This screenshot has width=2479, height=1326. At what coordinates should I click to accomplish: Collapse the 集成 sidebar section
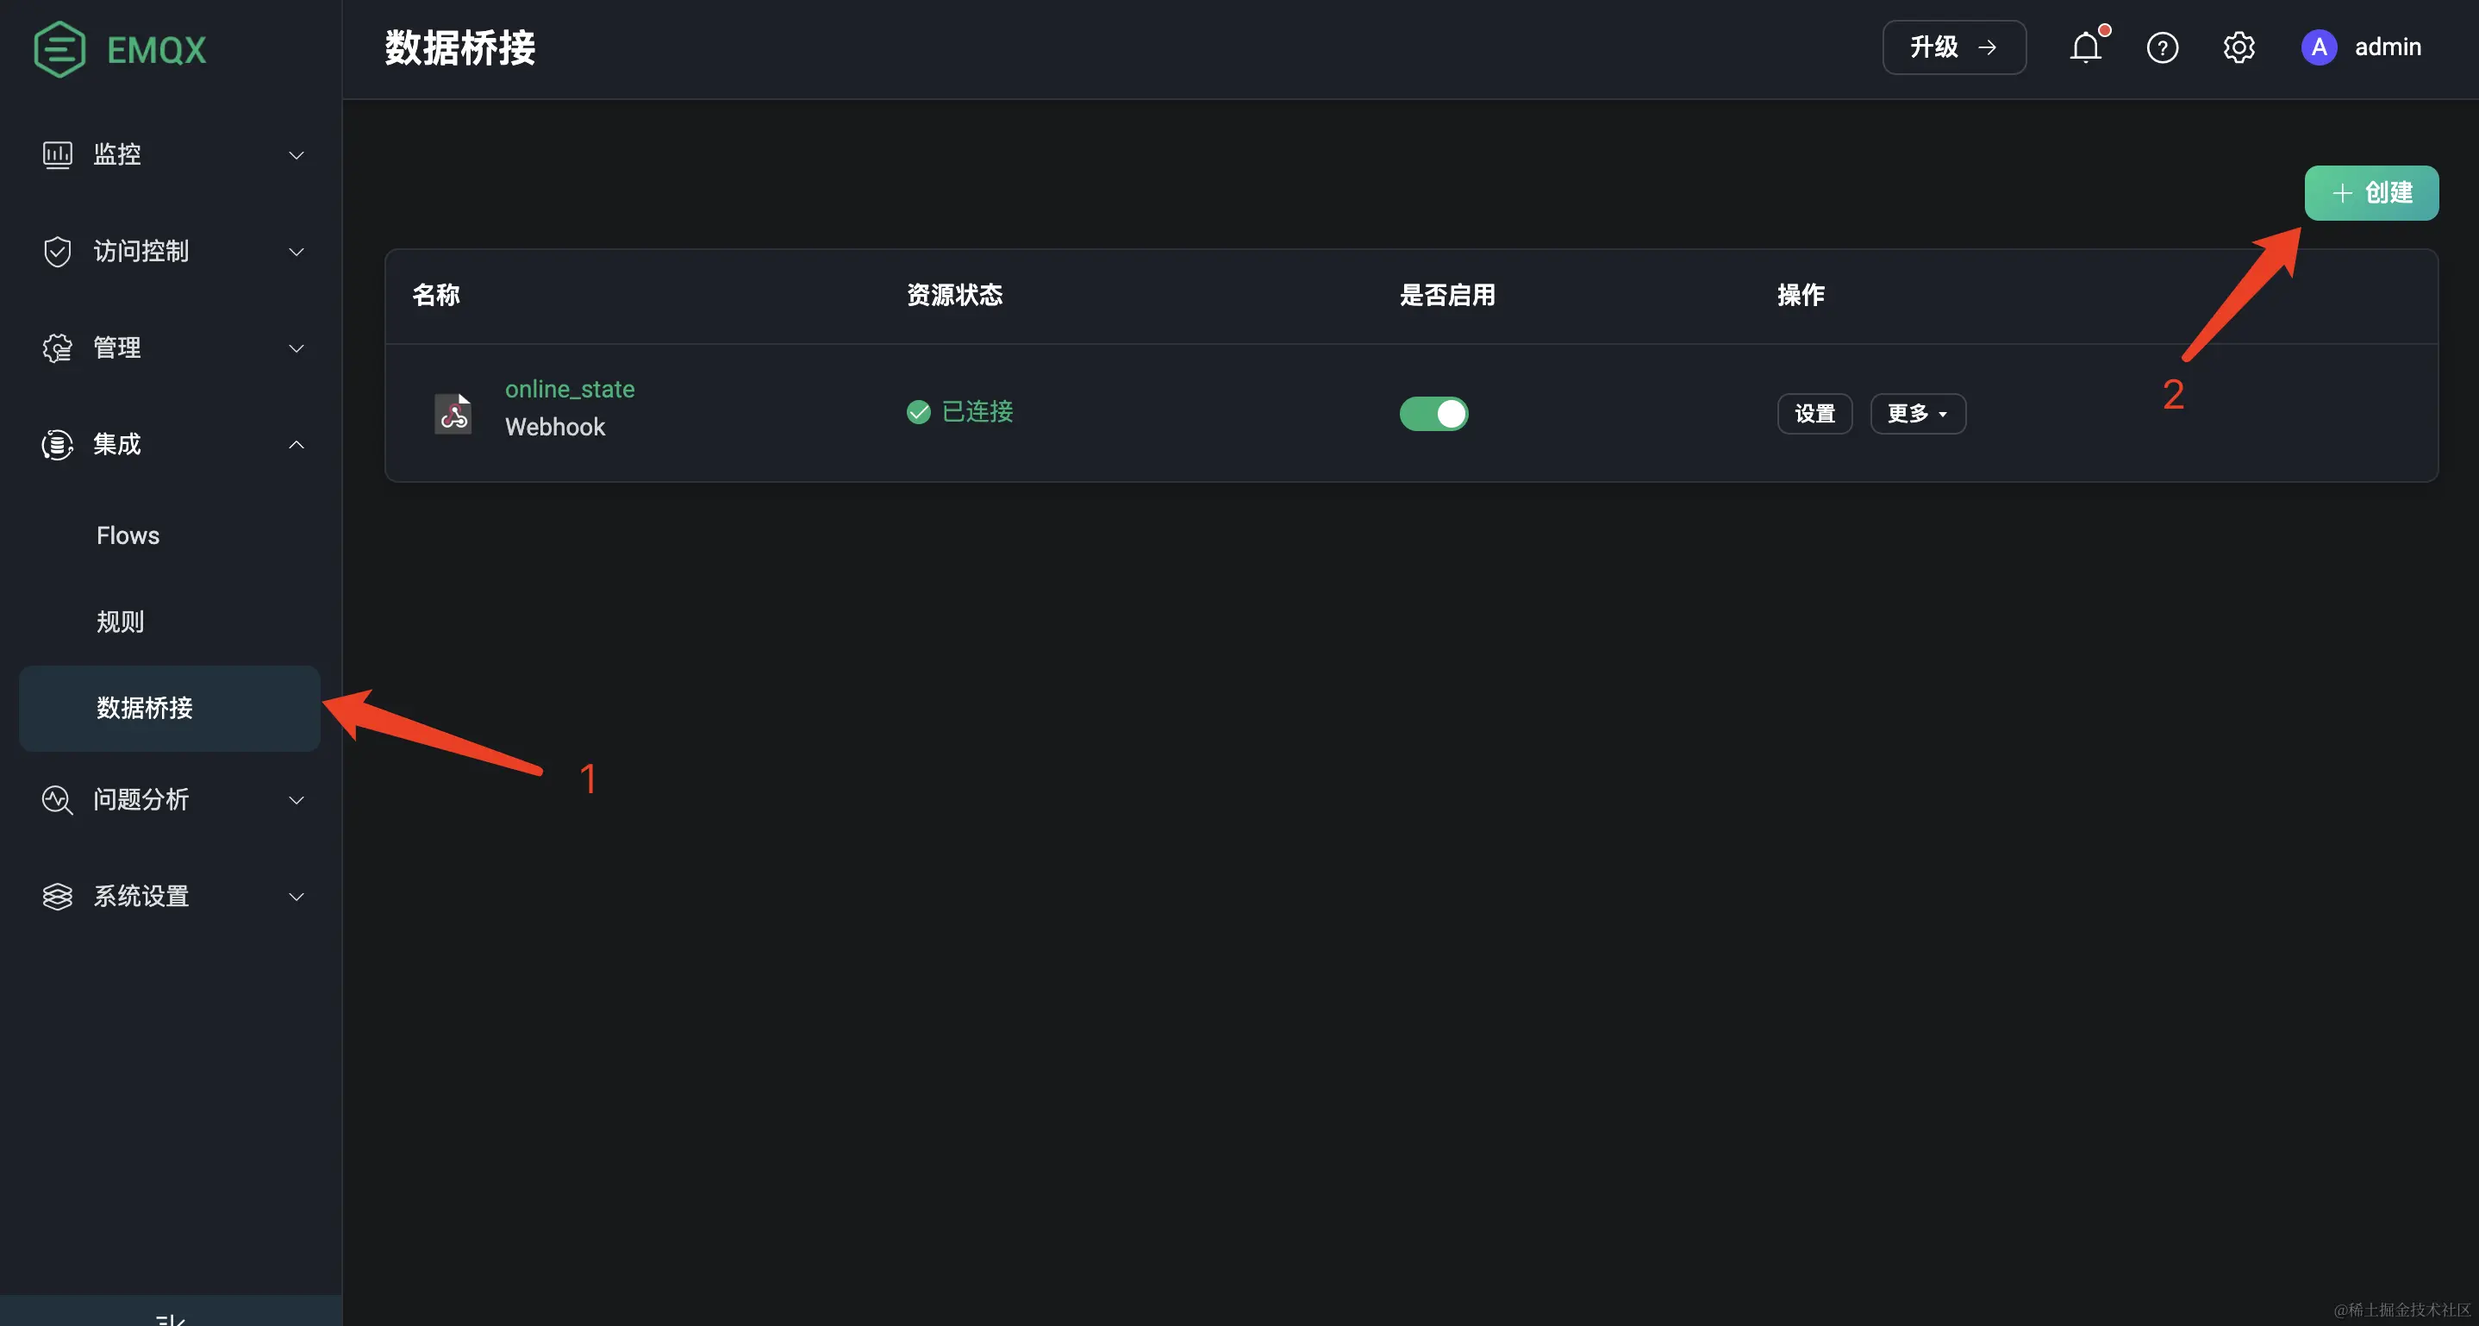click(297, 445)
